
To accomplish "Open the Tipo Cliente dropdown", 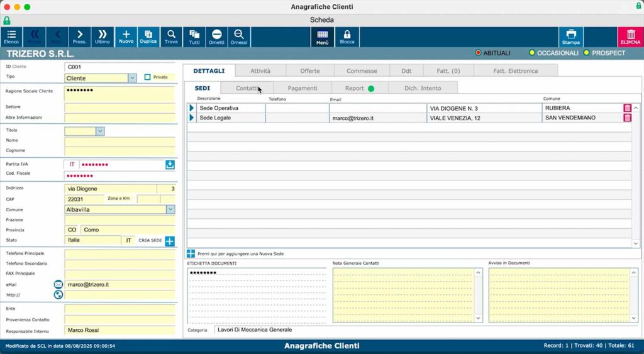I will [132, 78].
